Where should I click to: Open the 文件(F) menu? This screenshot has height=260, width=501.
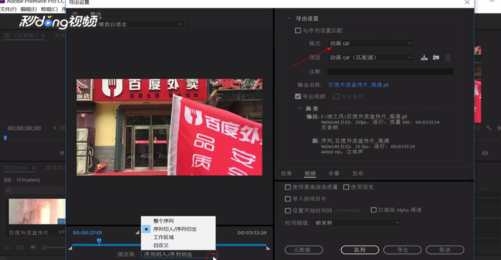[x=9, y=9]
